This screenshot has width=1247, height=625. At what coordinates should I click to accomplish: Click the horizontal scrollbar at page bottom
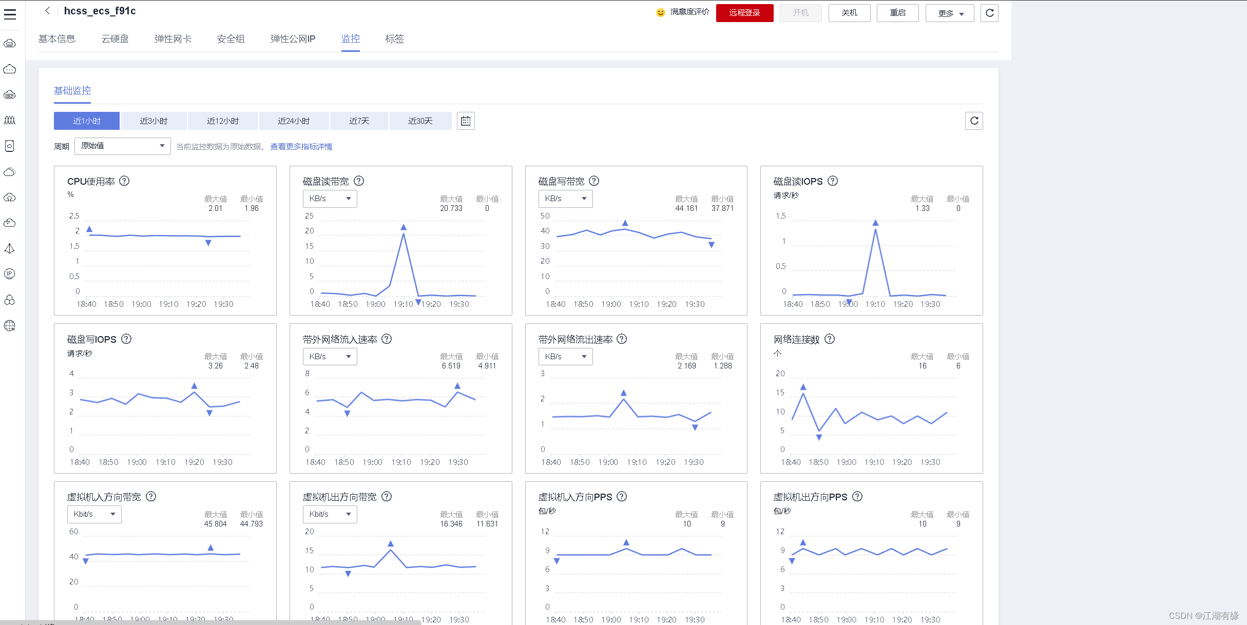point(210,622)
